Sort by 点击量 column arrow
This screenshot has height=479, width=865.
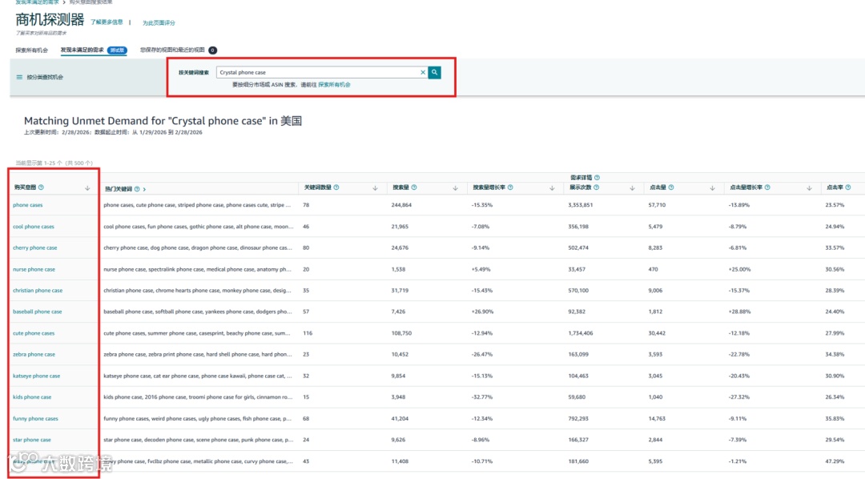[x=712, y=188]
